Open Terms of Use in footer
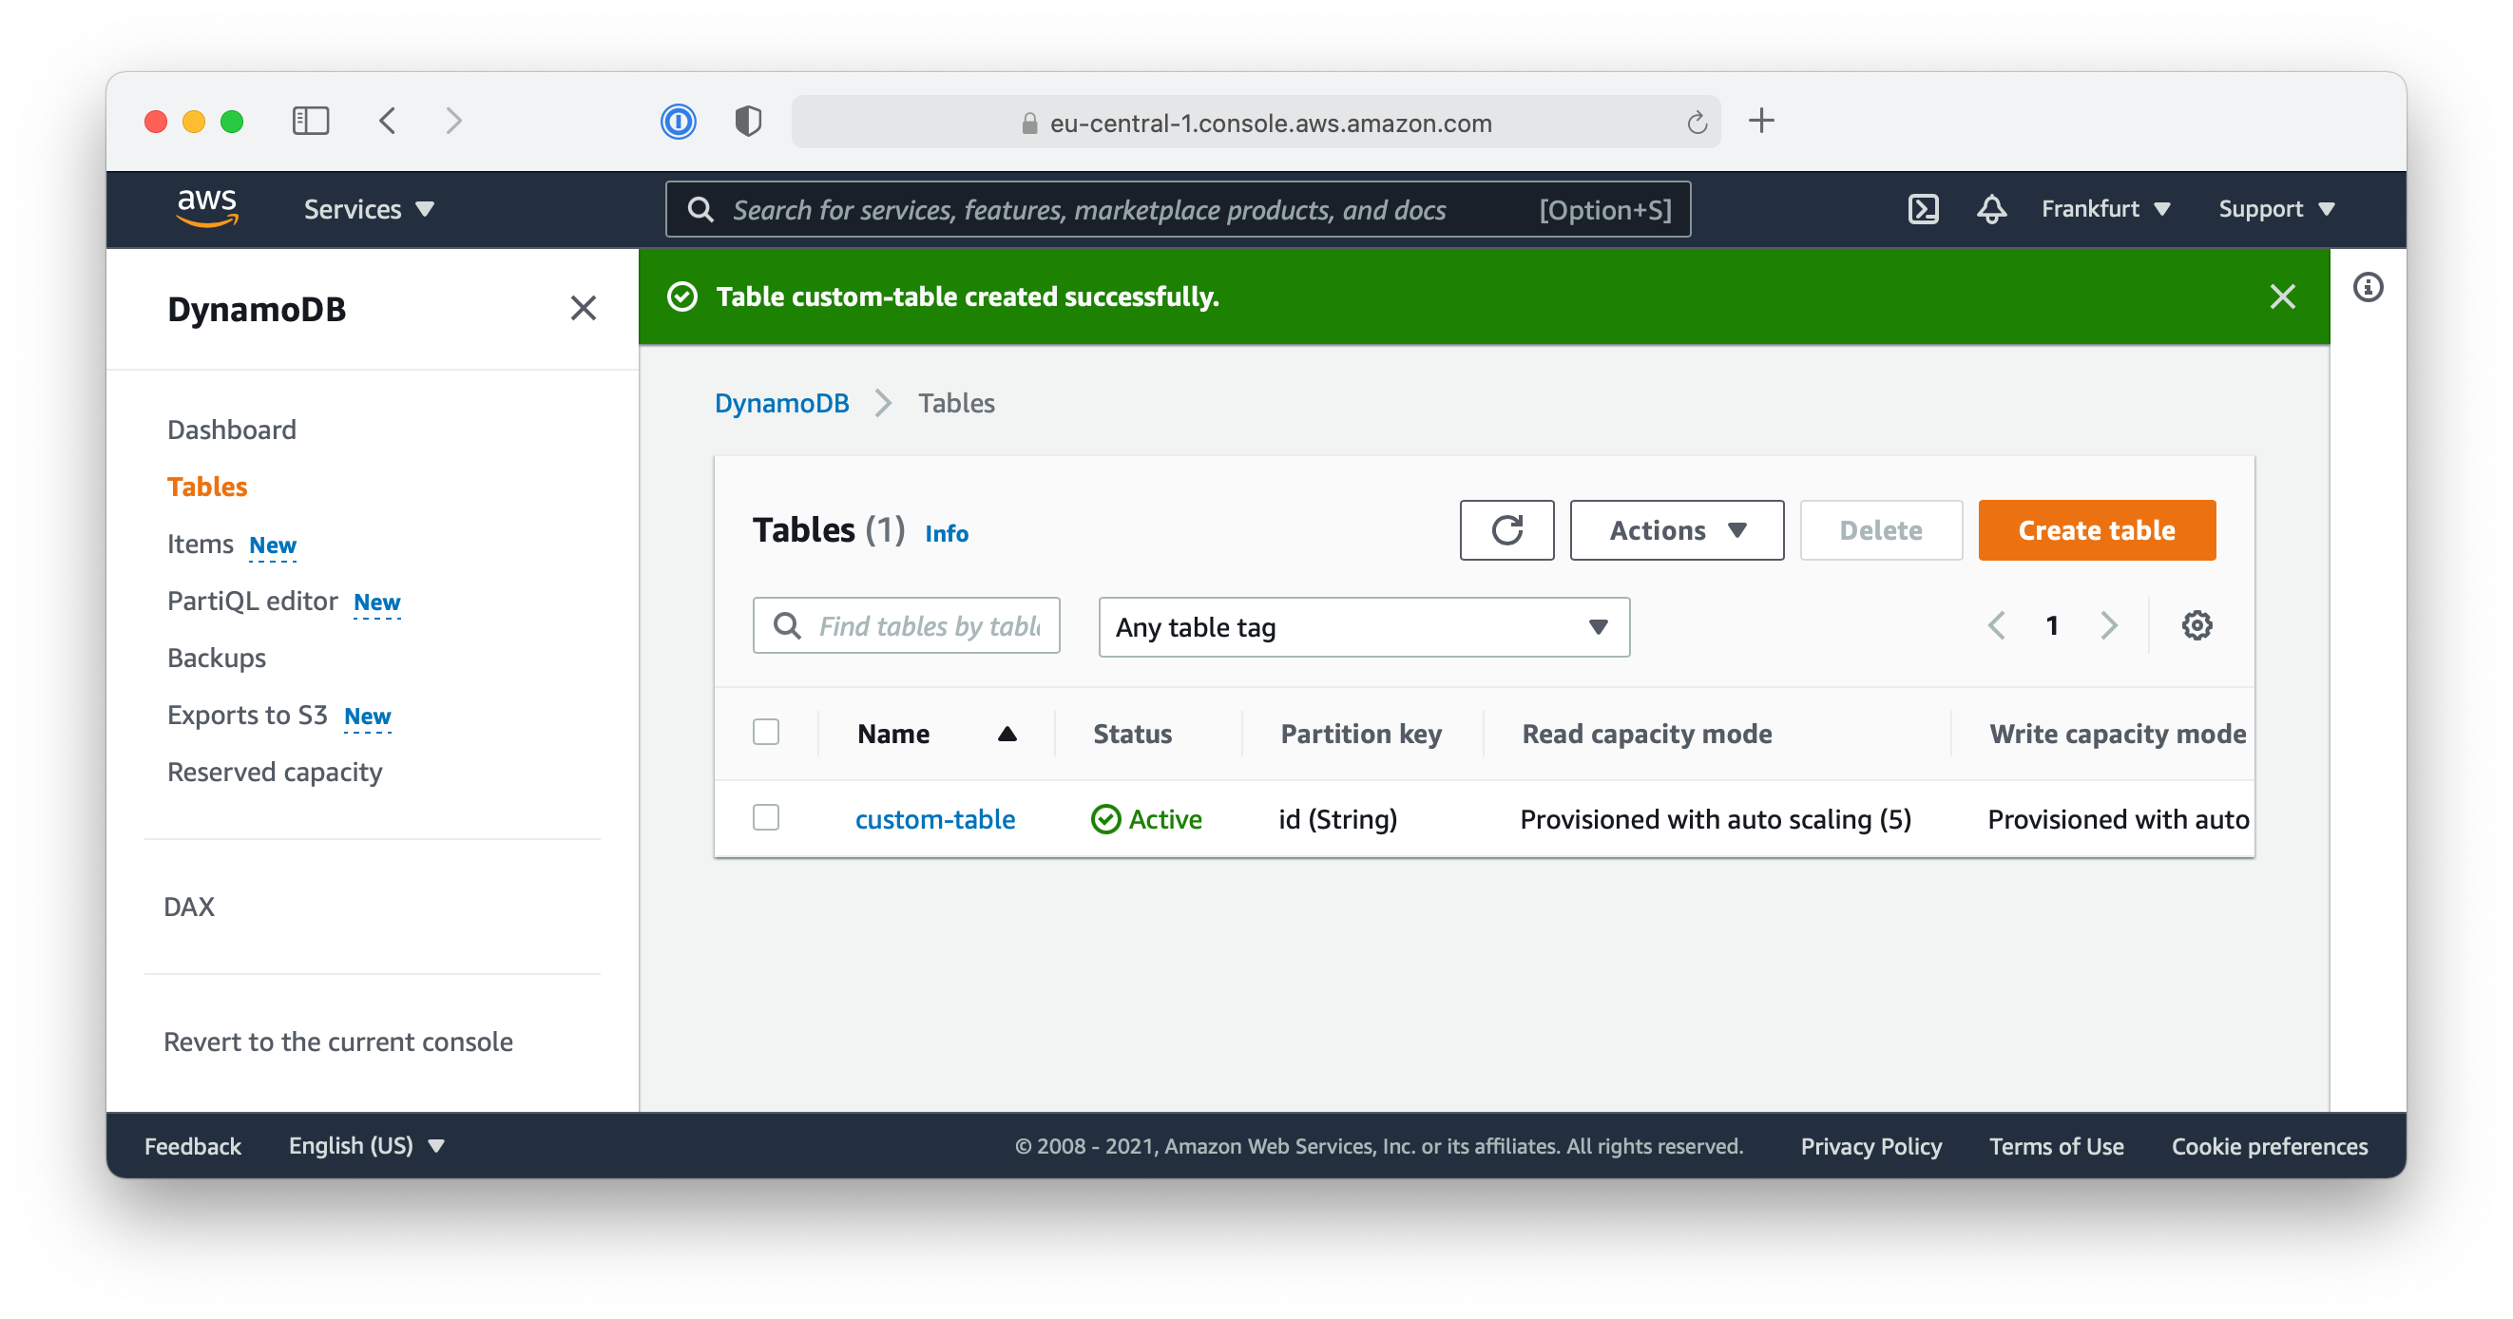2513x1319 pixels. click(2056, 1145)
